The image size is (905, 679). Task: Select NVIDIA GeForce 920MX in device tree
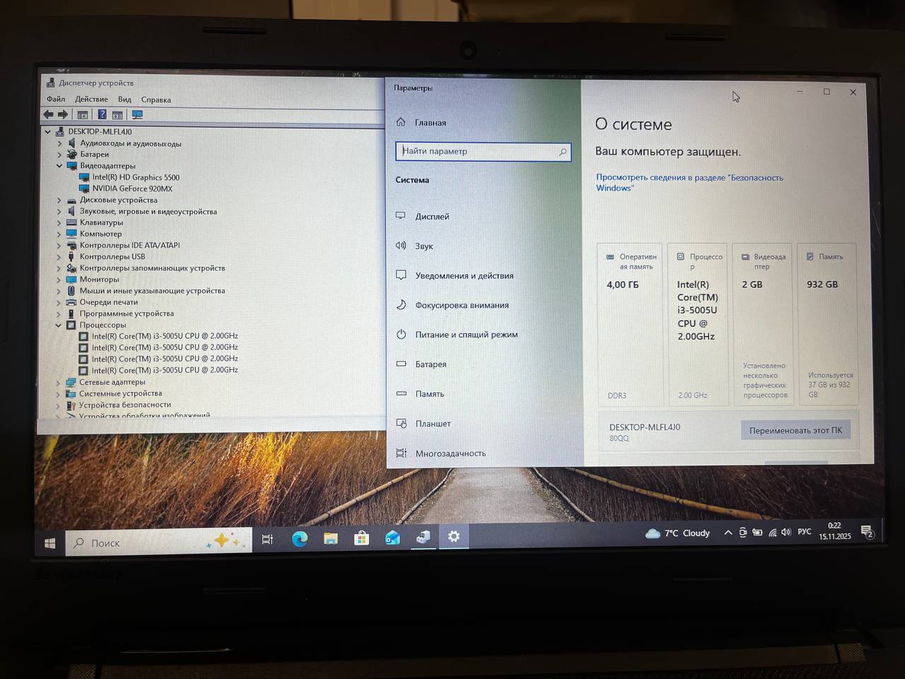point(132,188)
